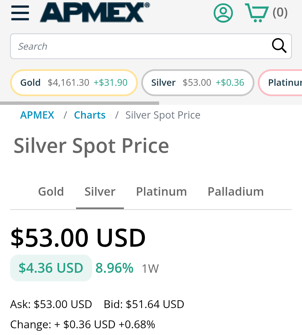Screen dimensions: 302x335
Task: Open the user account icon
Action: point(223,13)
